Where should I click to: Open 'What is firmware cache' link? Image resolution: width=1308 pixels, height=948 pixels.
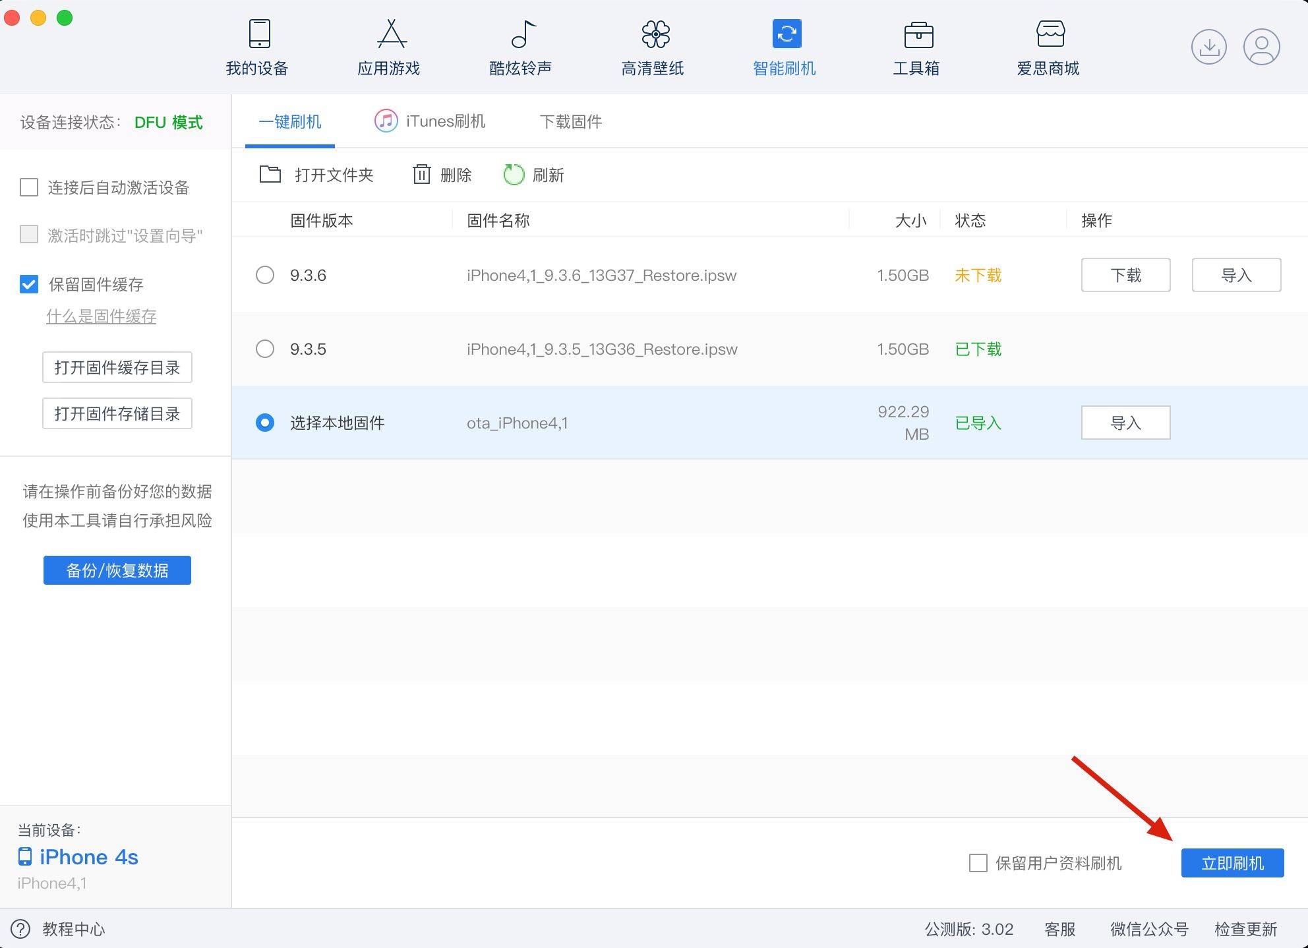[102, 316]
